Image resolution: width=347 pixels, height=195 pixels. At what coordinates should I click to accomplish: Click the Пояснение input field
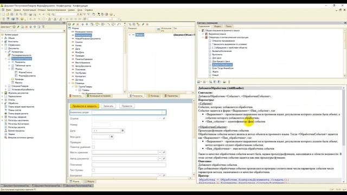click(x=129, y=165)
